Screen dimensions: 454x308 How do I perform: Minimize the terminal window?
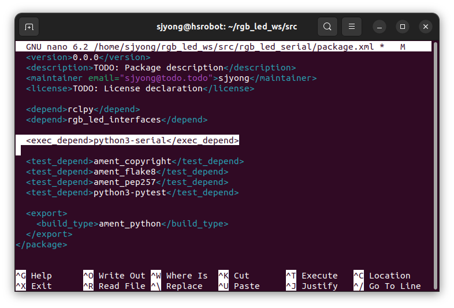click(379, 27)
